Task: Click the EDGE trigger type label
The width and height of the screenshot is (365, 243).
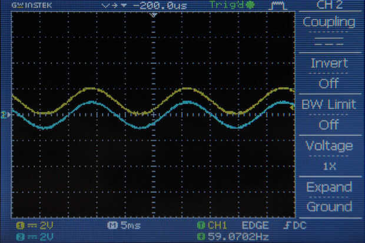Action: click(255, 225)
